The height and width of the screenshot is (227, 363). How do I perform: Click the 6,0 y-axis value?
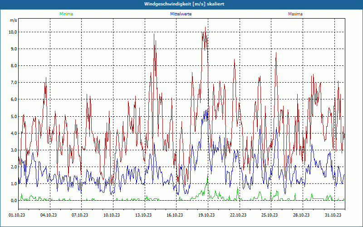pyautogui.click(x=14, y=99)
